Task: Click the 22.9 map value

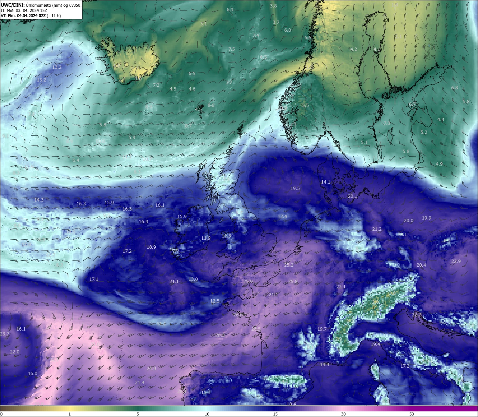Action: [456, 261]
